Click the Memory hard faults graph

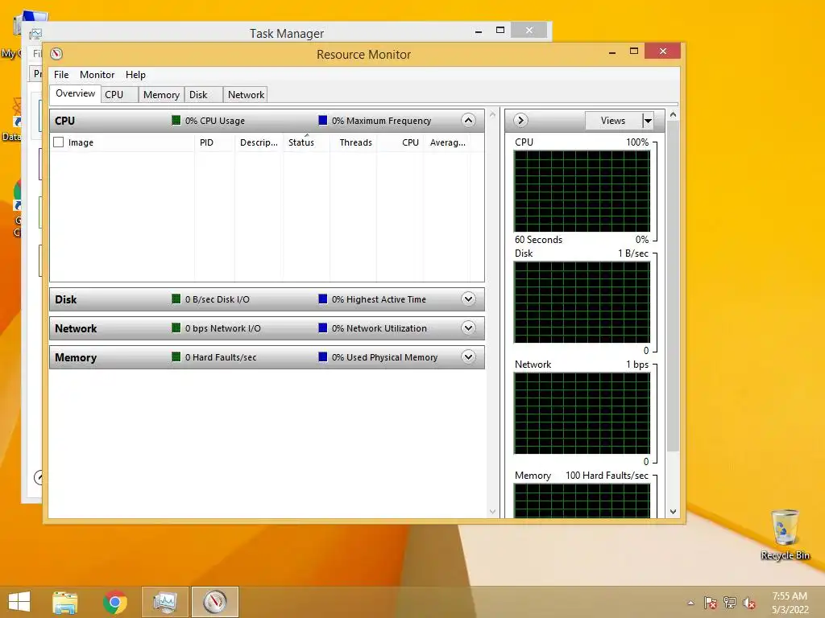click(x=582, y=501)
